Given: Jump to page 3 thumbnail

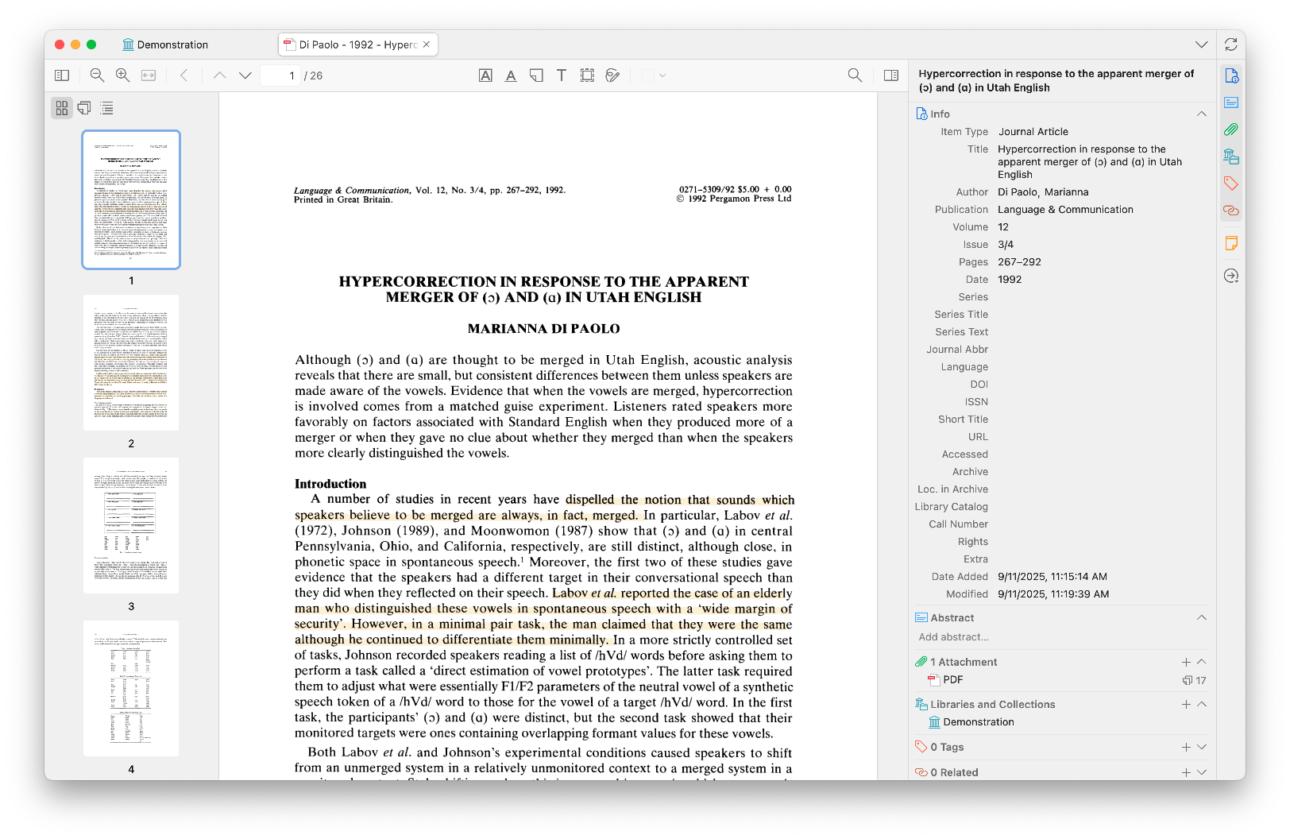Looking at the screenshot, I should 131,525.
